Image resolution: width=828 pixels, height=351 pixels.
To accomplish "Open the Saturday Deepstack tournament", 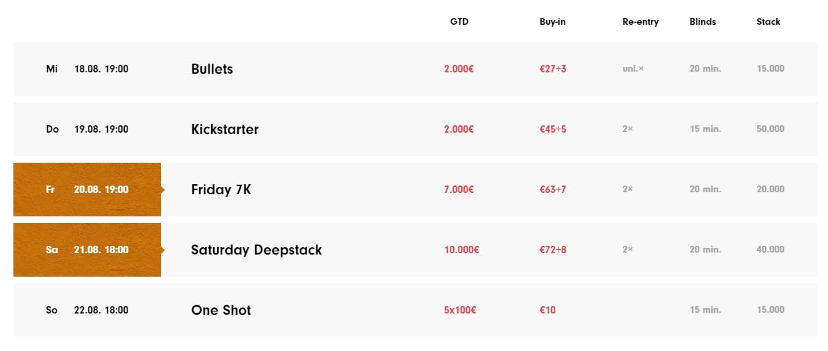I will 256,250.
